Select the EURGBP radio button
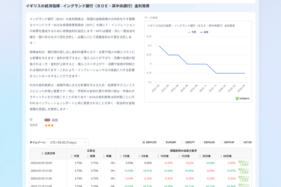The height and width of the screenshot is (187, 281). click(163, 142)
